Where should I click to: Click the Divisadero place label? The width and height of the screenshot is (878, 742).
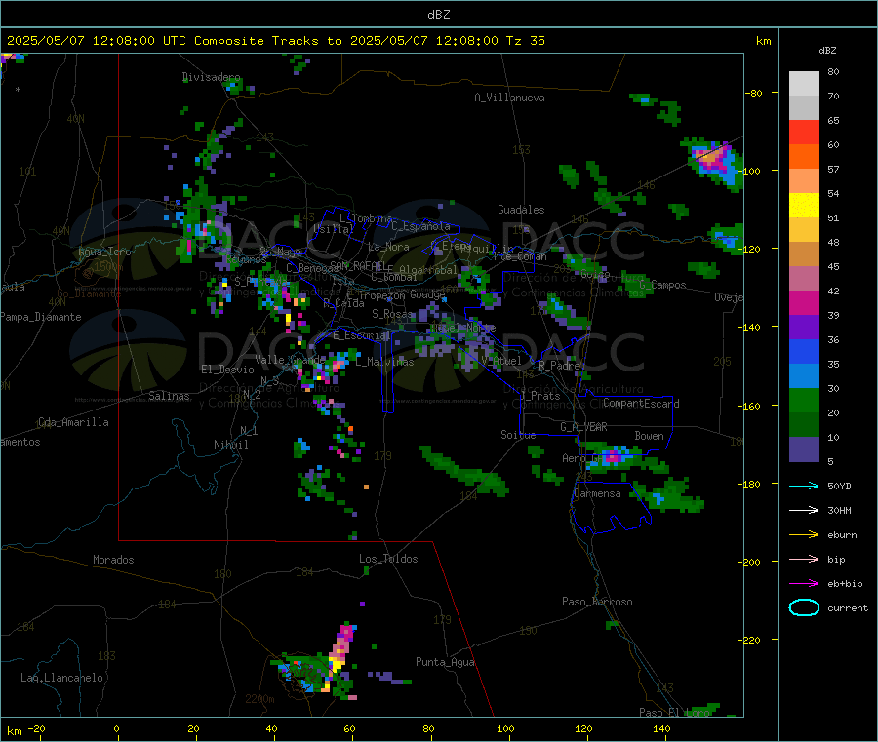[211, 77]
